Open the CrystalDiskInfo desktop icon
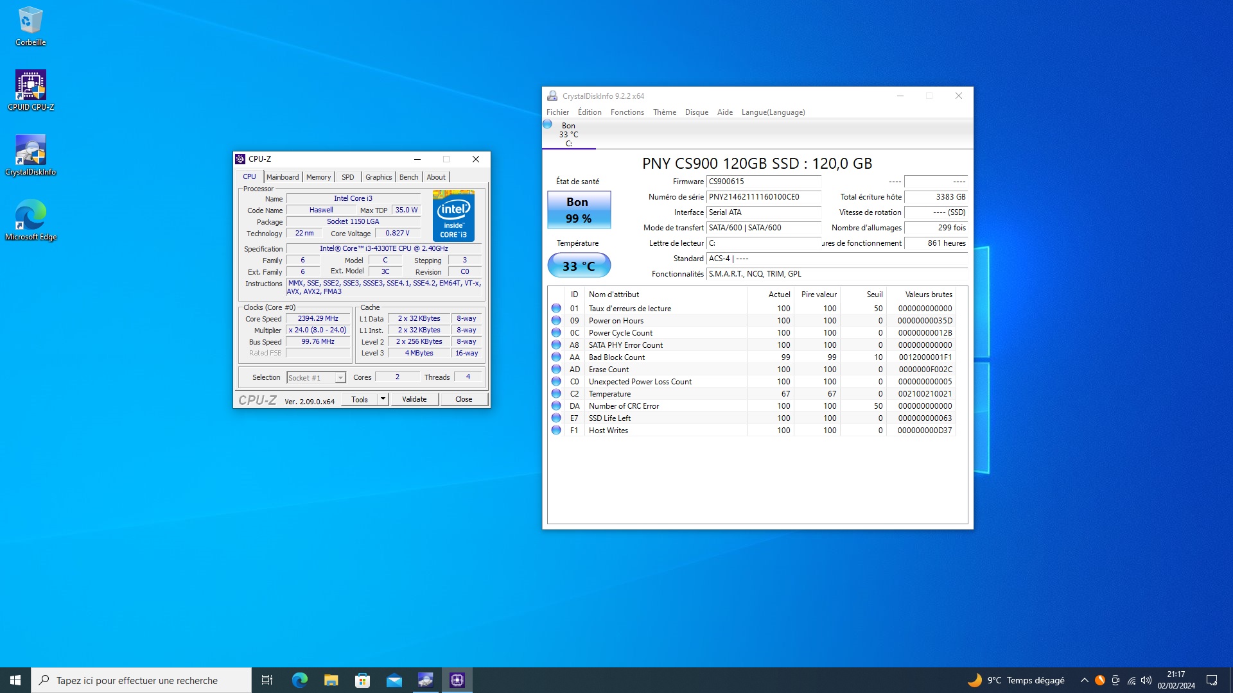 [30, 151]
